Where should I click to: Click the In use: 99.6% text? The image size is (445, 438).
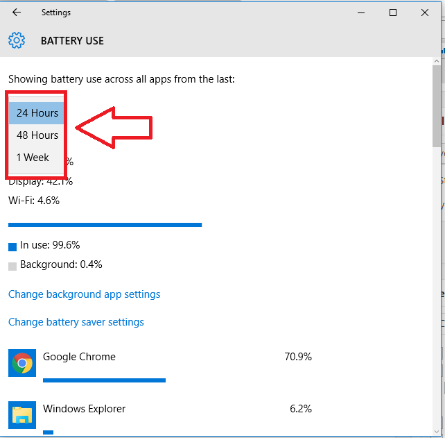pyautogui.click(x=50, y=245)
